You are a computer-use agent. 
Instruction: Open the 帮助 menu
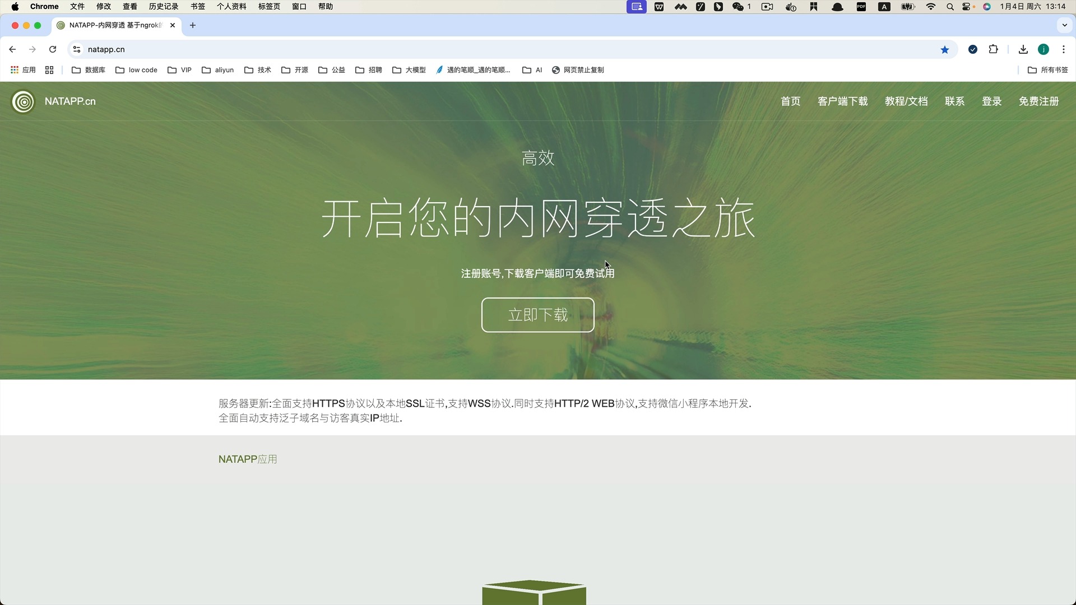coord(326,7)
